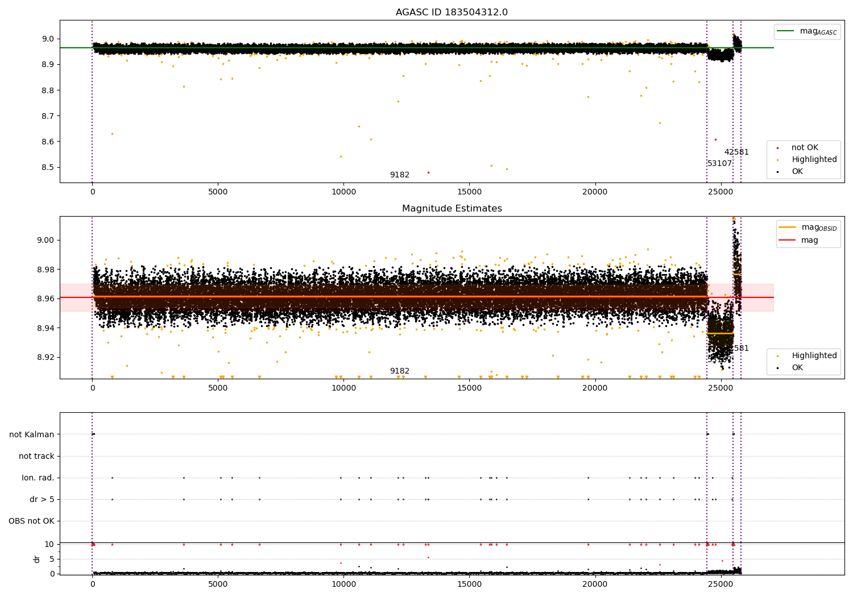Click the 'not Kalman' row label
The image size is (853, 597).
click(x=32, y=434)
